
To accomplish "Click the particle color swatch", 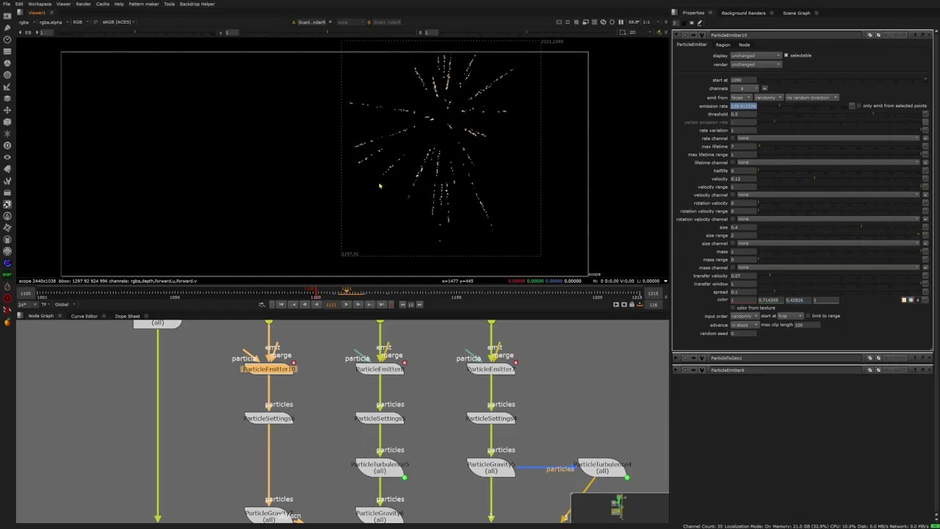I will point(904,300).
